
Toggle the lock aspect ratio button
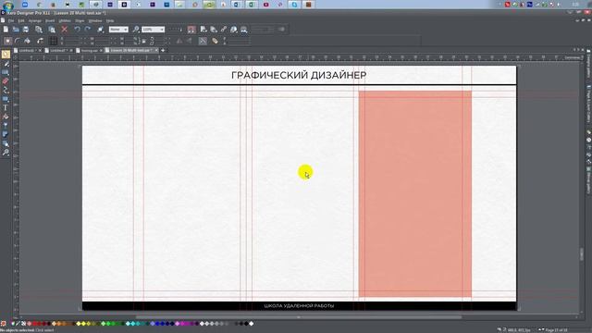click(143, 41)
